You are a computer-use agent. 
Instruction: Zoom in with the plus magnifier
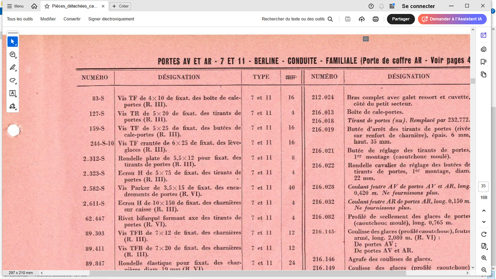(484, 258)
